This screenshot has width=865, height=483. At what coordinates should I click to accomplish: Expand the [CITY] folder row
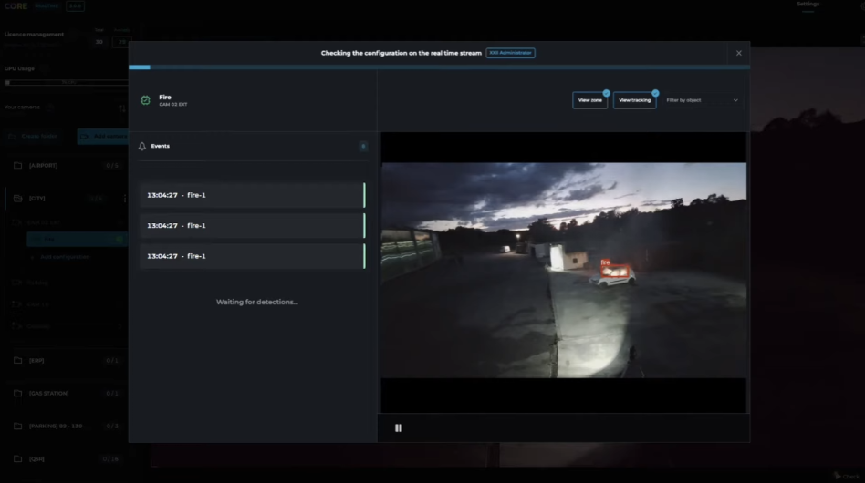[x=67, y=199]
